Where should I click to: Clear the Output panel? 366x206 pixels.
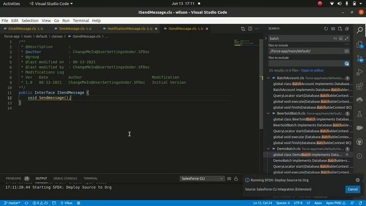(229, 179)
